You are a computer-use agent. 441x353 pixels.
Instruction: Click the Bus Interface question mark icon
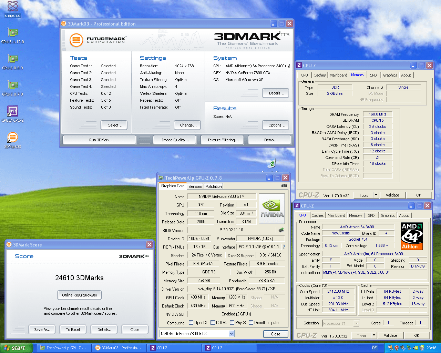(x=284, y=247)
